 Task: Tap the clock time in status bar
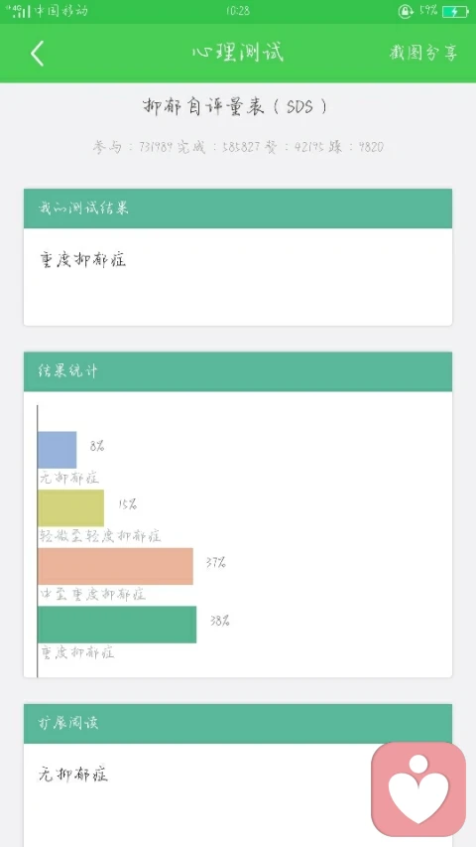coord(237,11)
